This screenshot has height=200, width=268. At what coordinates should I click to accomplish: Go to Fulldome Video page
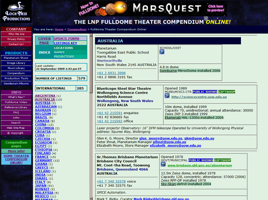click(x=16, y=102)
